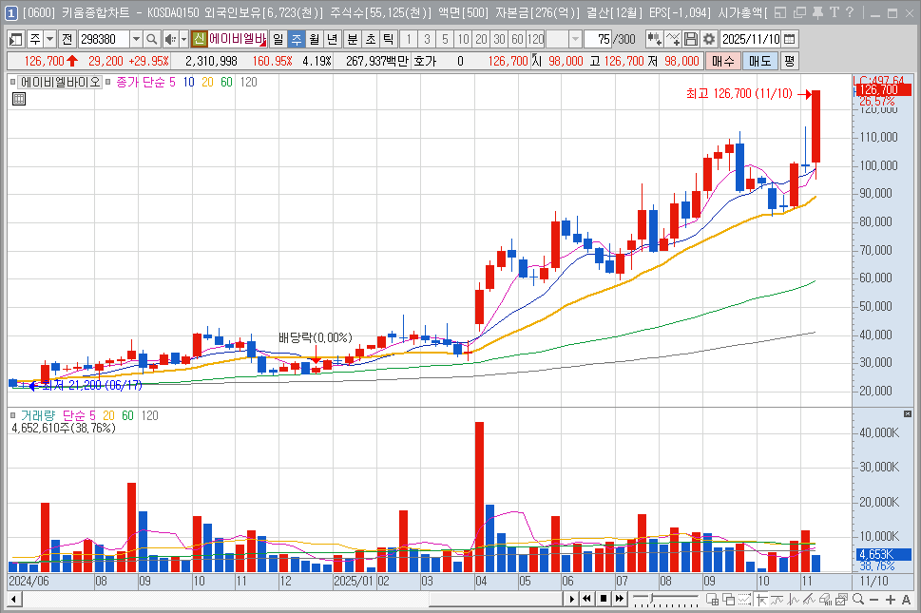Screen dimensions: 921x613
Task: Click the eraser tool icon at bottom
Action: click(825, 600)
